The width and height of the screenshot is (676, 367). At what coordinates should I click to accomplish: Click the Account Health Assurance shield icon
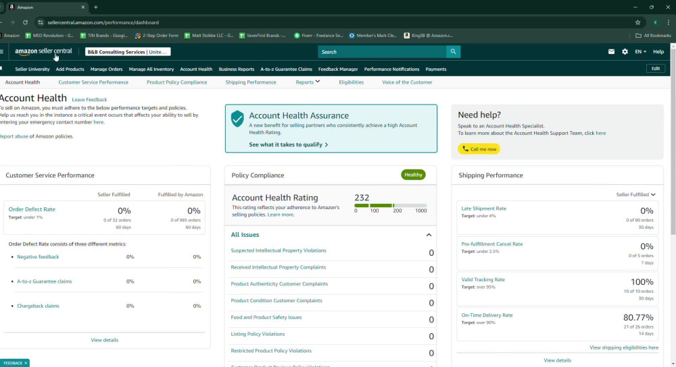tap(237, 118)
